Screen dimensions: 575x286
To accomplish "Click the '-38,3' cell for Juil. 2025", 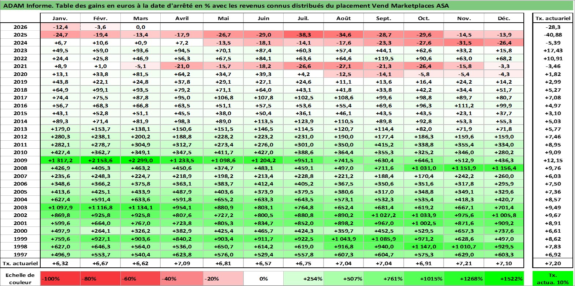I will 303,35.
